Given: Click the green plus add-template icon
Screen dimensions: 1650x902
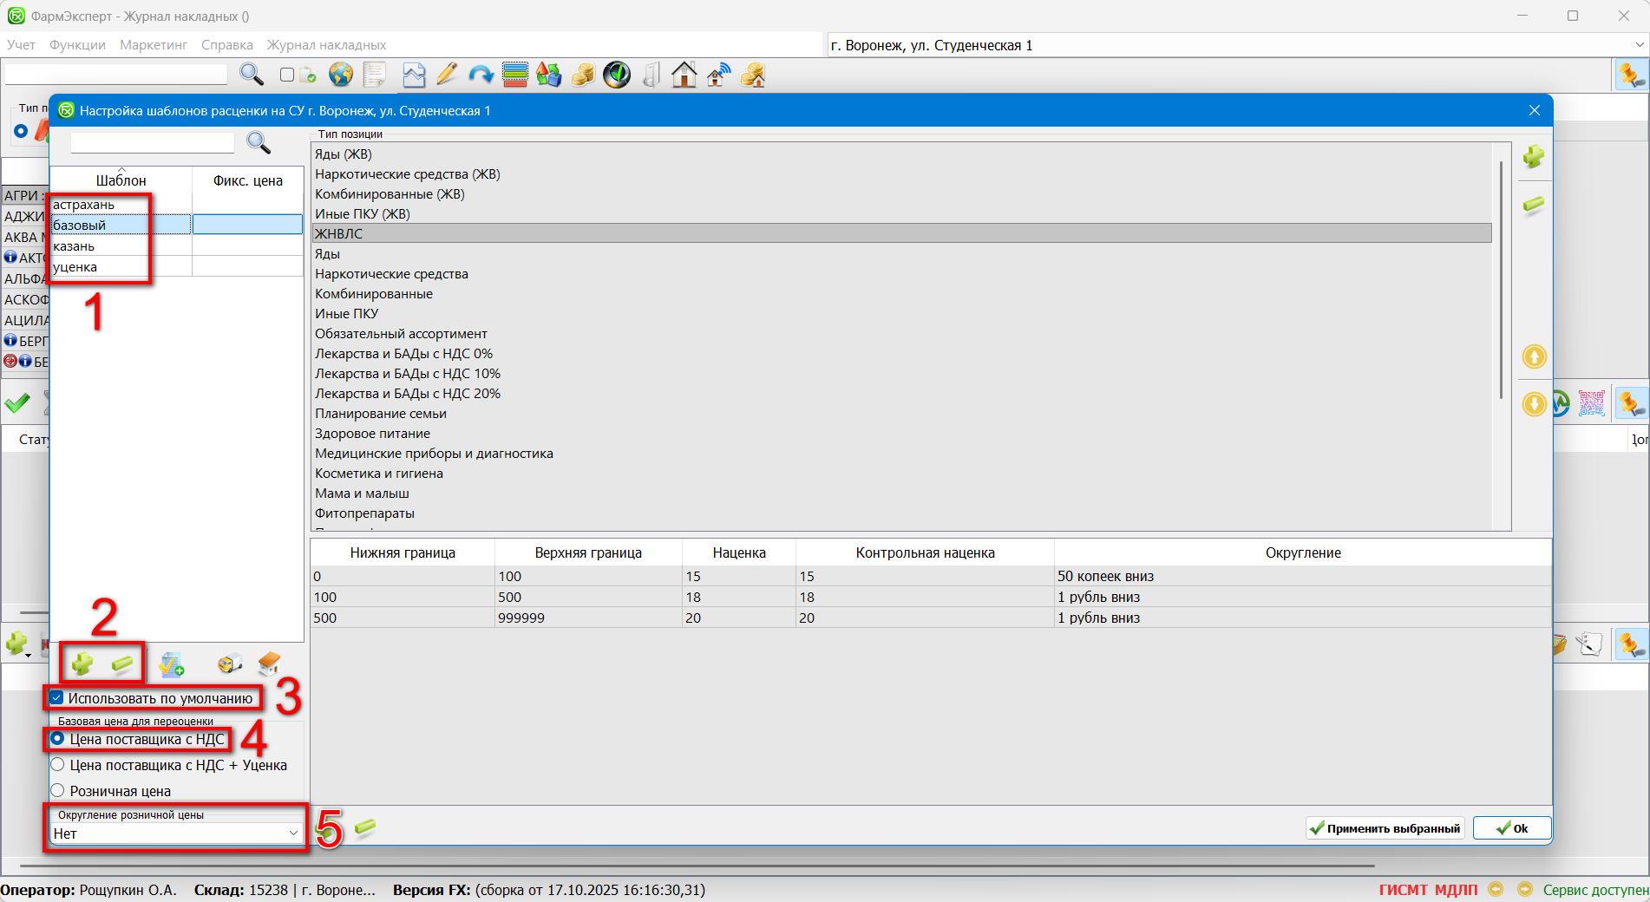Looking at the screenshot, I should 82,664.
